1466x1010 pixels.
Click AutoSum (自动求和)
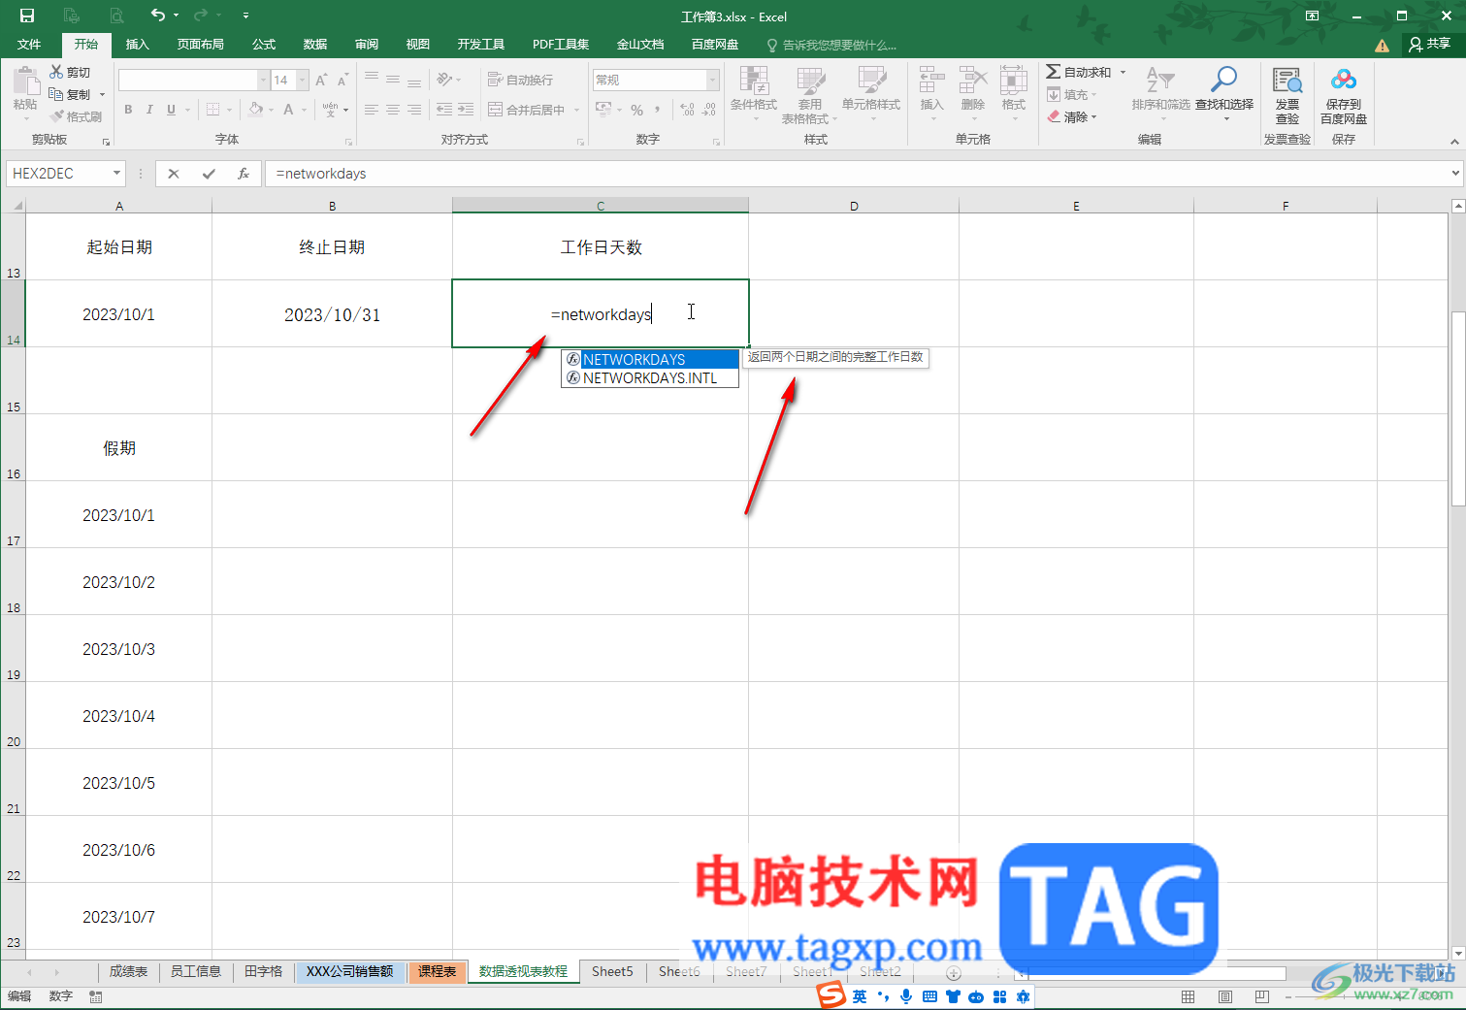[1078, 72]
